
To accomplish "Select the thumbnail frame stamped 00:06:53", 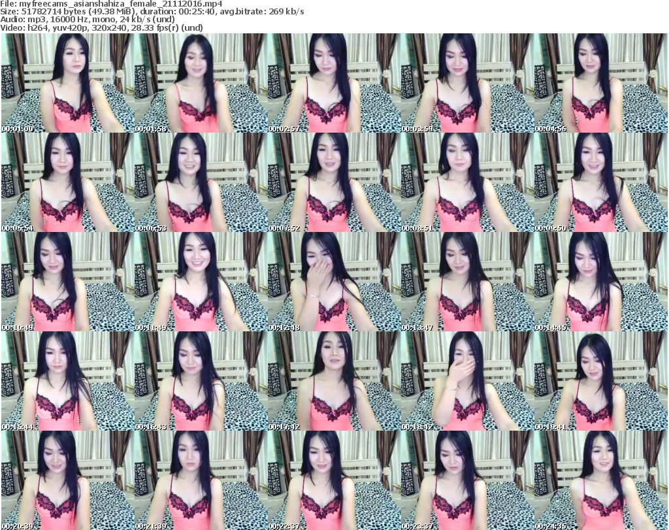I will pos(201,182).
